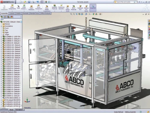Open Reference Geometry tool

pos(61,7)
